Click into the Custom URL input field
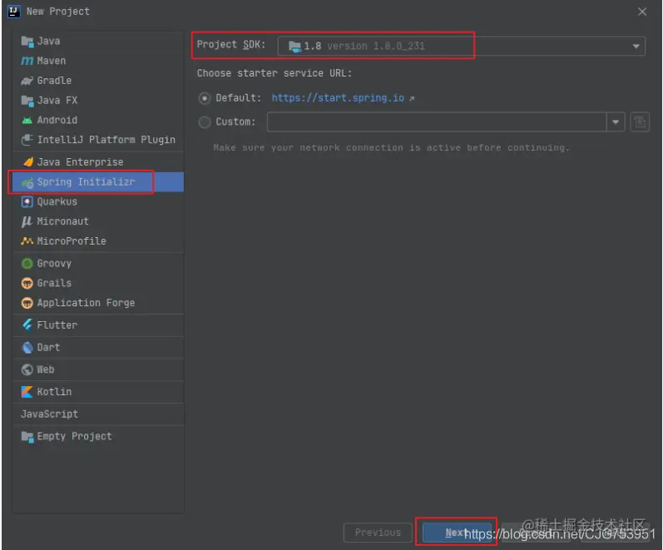The width and height of the screenshot is (663, 550). click(437, 122)
